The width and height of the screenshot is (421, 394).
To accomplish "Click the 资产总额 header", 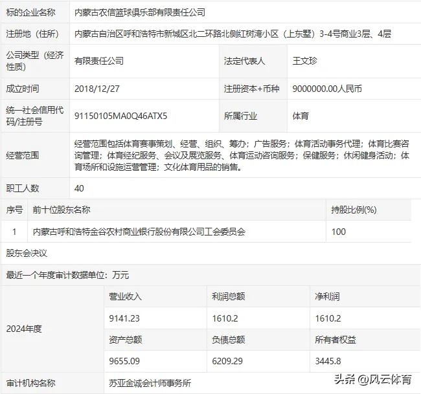I will point(126,340).
